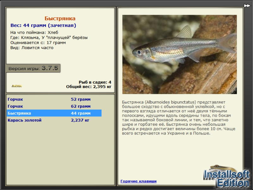Select the Горчак 62 грамм row

(54, 106)
